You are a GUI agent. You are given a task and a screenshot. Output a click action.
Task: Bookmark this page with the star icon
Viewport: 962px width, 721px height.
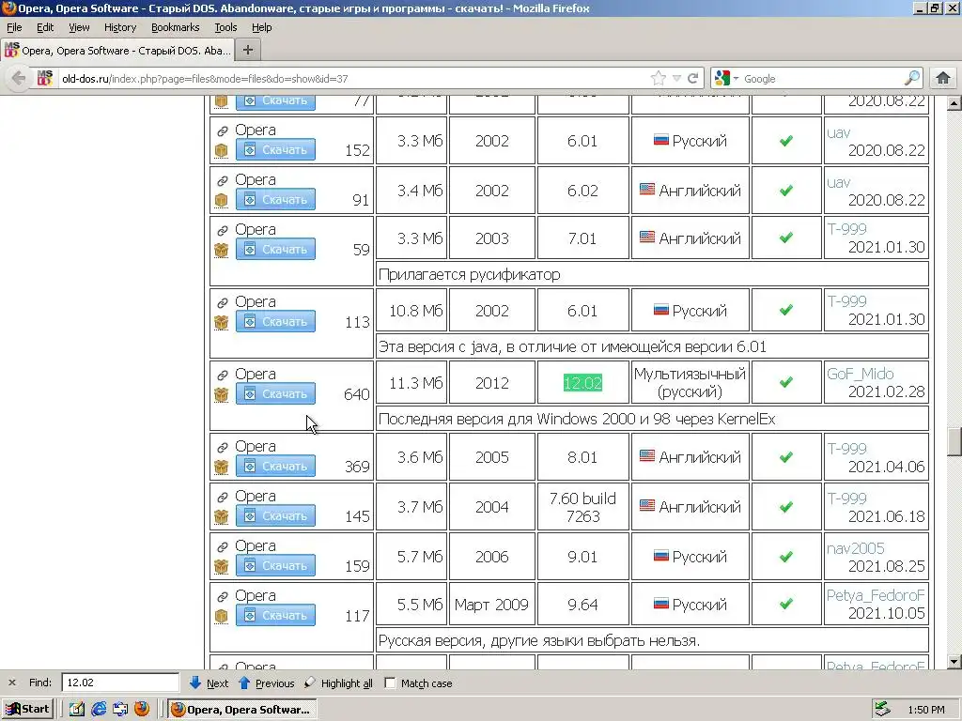coord(659,79)
